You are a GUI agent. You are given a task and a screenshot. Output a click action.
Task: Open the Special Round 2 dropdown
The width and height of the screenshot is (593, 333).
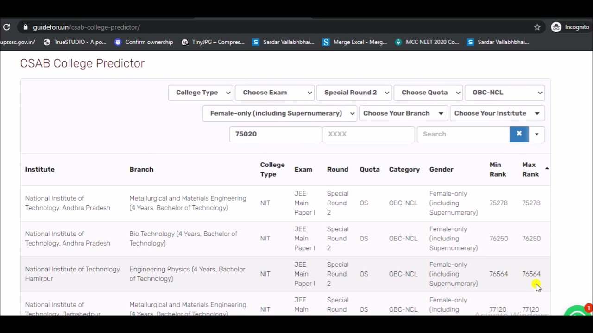tap(354, 92)
